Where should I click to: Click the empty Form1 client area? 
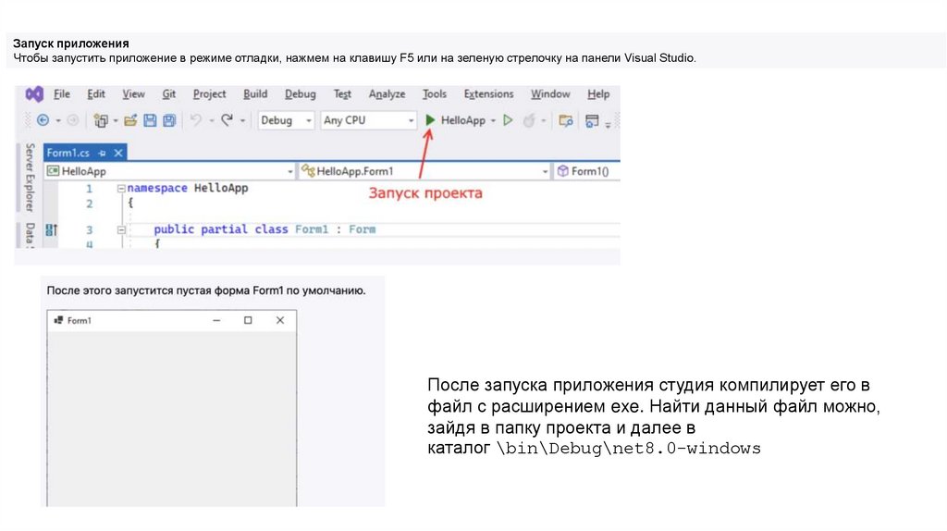[171, 418]
